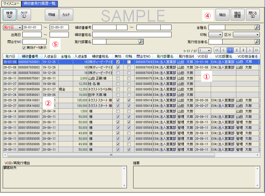The image size is (265, 196).
Task: Jump to last page with >> button
Action: point(256,50)
